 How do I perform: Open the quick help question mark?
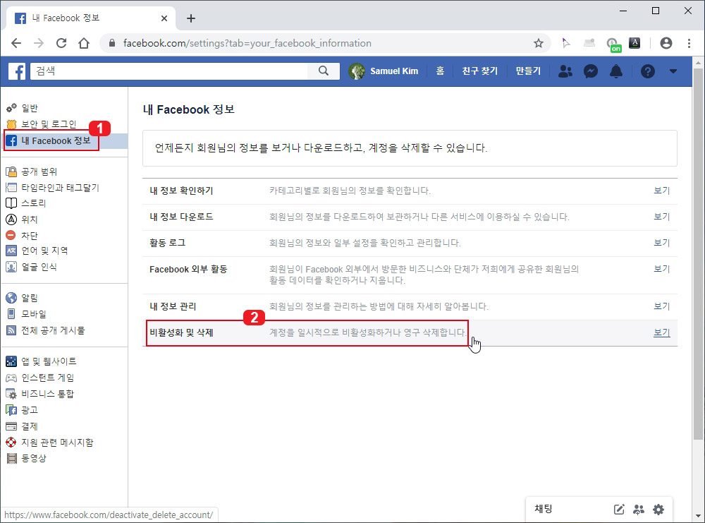tap(647, 71)
